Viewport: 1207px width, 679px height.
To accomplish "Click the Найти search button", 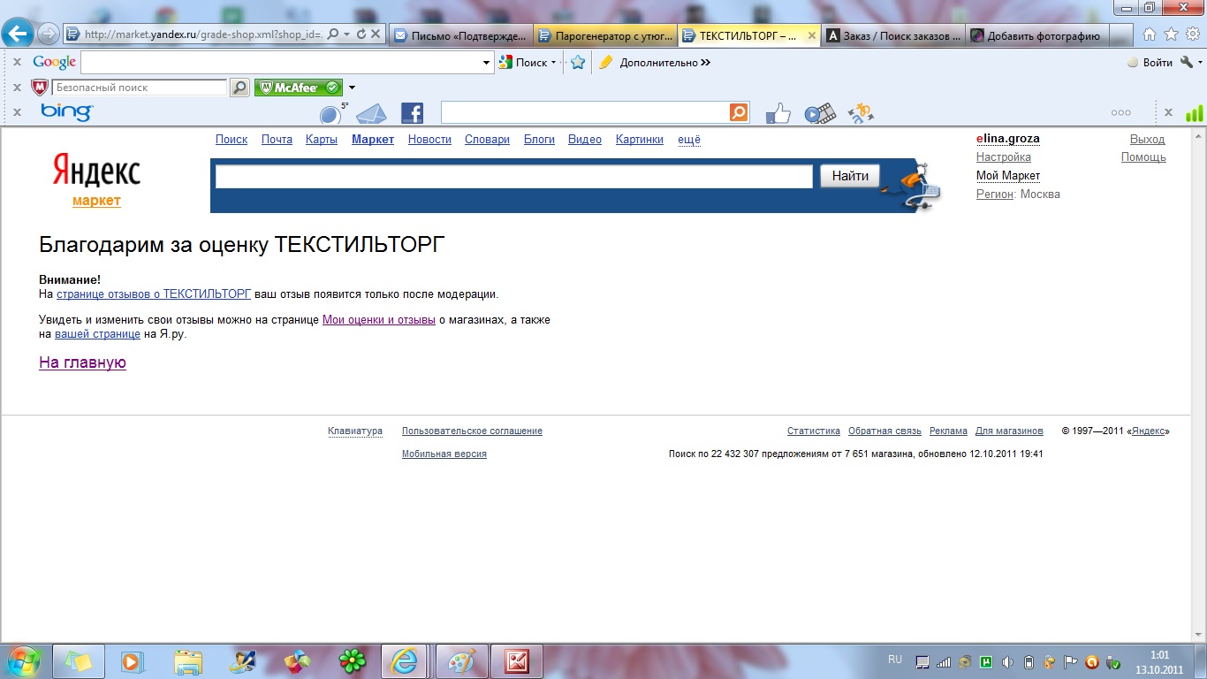I will coord(850,176).
